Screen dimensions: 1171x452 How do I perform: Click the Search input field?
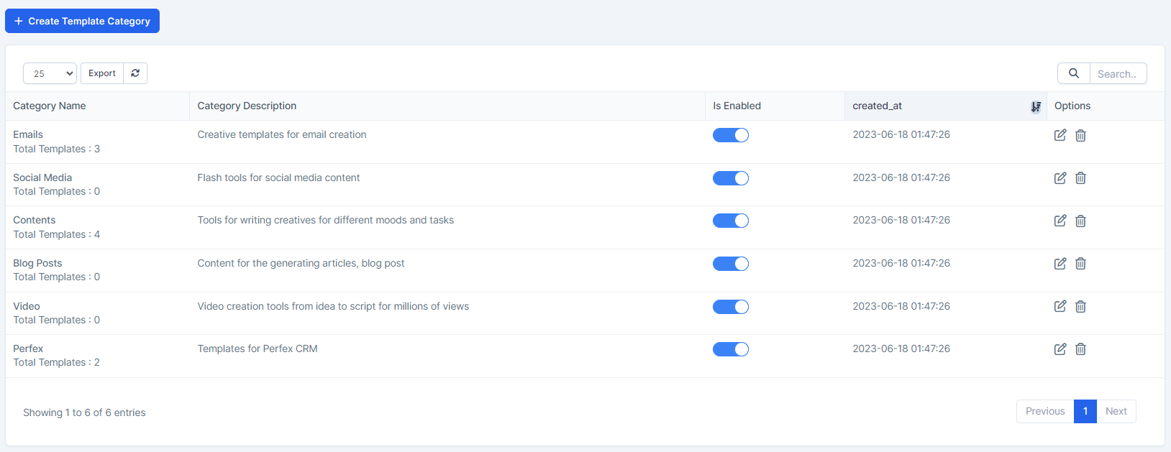(1117, 73)
